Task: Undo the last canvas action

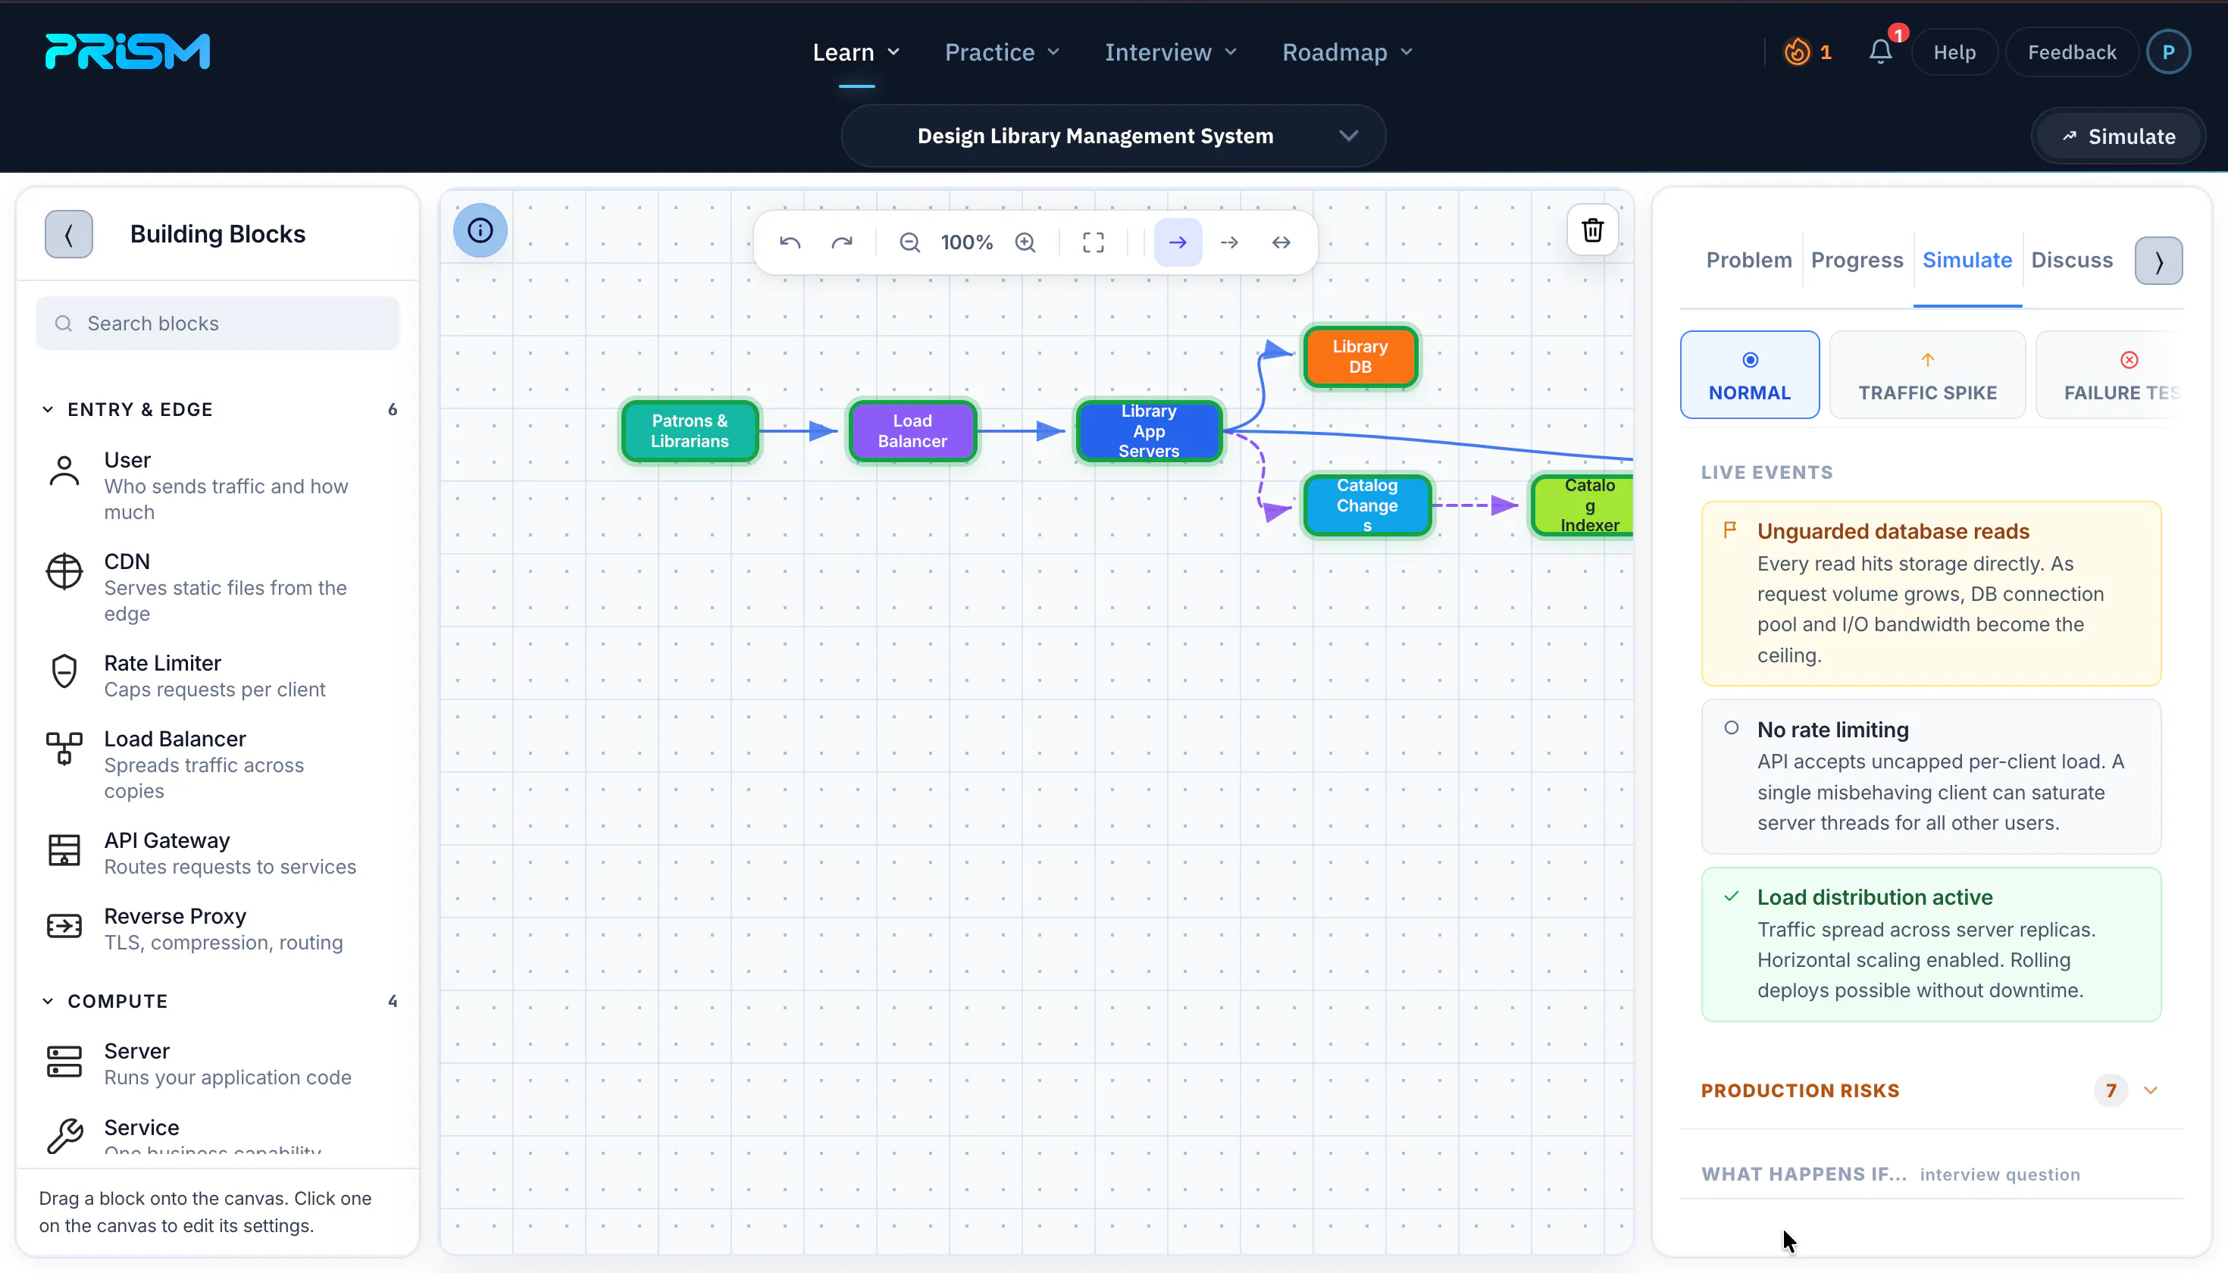Action: (790, 242)
